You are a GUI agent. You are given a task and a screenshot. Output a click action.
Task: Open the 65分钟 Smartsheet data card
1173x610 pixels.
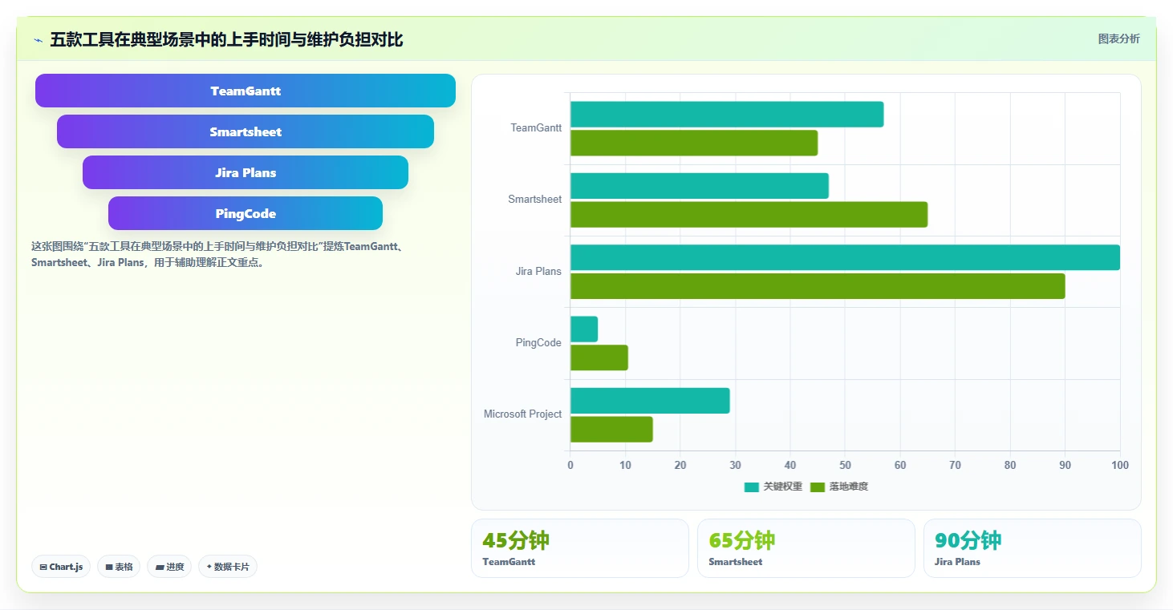[x=806, y=548]
